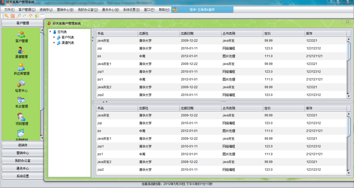Select 总列表 tree label
The width and height of the screenshot is (354, 188).
(62, 32)
